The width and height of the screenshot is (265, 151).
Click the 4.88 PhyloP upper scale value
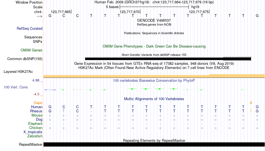[36, 80]
